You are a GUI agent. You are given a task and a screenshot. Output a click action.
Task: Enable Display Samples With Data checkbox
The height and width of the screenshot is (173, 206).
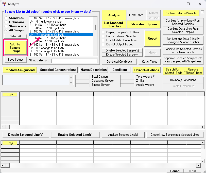pyautogui.click(x=104, y=32)
